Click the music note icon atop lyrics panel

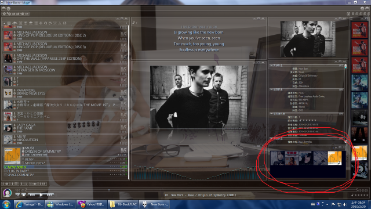[134, 23]
